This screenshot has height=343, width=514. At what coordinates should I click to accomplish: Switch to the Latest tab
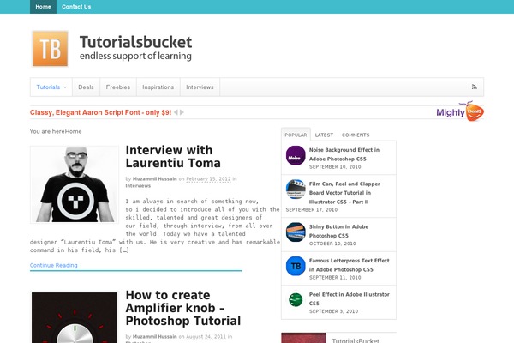324,135
